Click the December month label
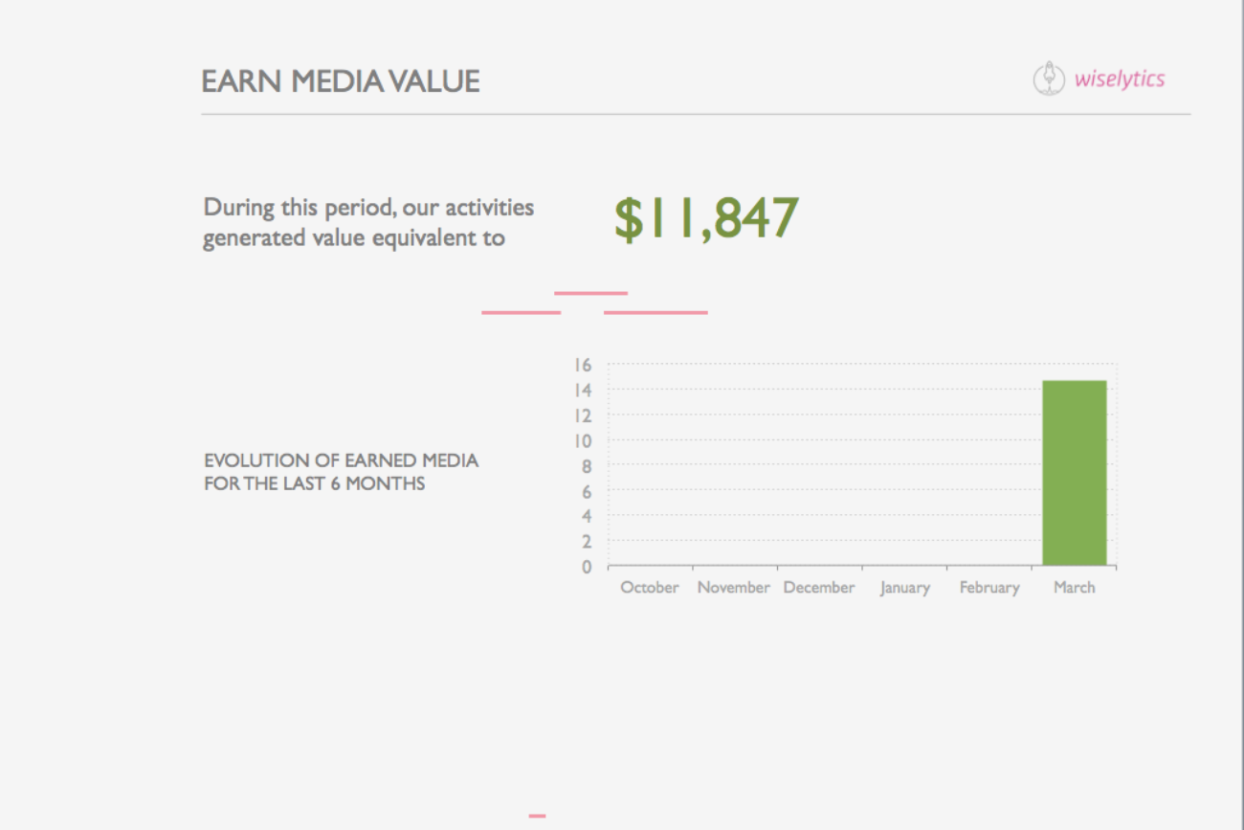Viewport: 1244px width, 830px height. coord(818,588)
